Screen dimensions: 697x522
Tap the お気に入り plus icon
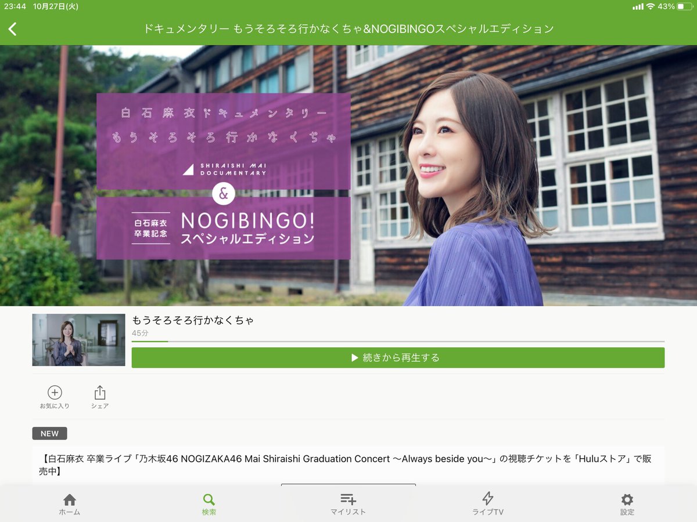55,393
